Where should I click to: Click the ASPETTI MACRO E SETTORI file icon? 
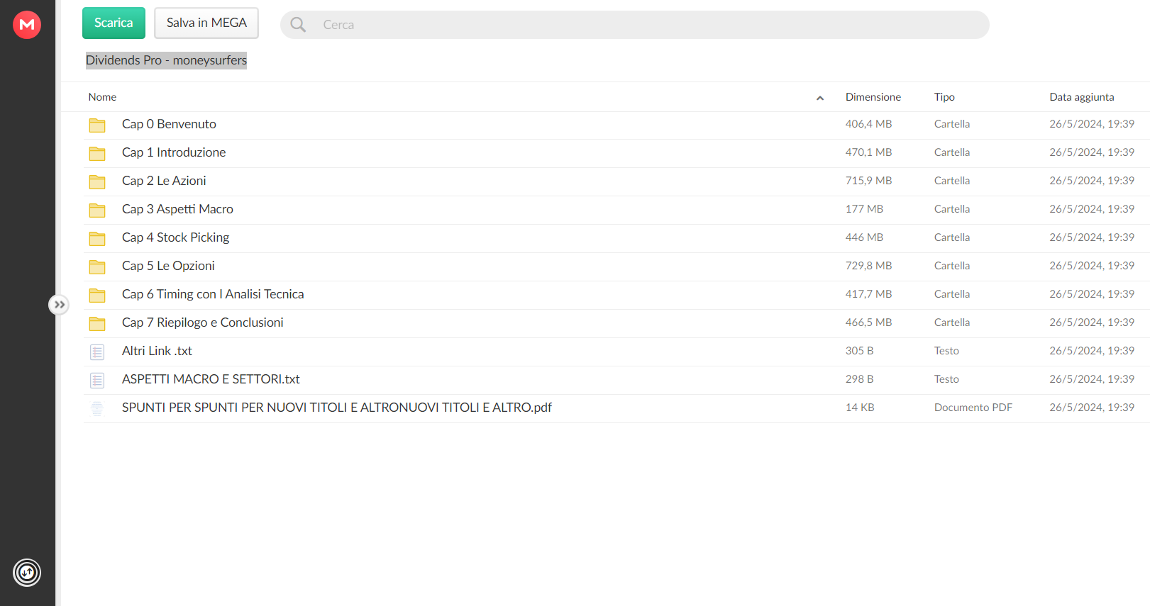tap(97, 380)
